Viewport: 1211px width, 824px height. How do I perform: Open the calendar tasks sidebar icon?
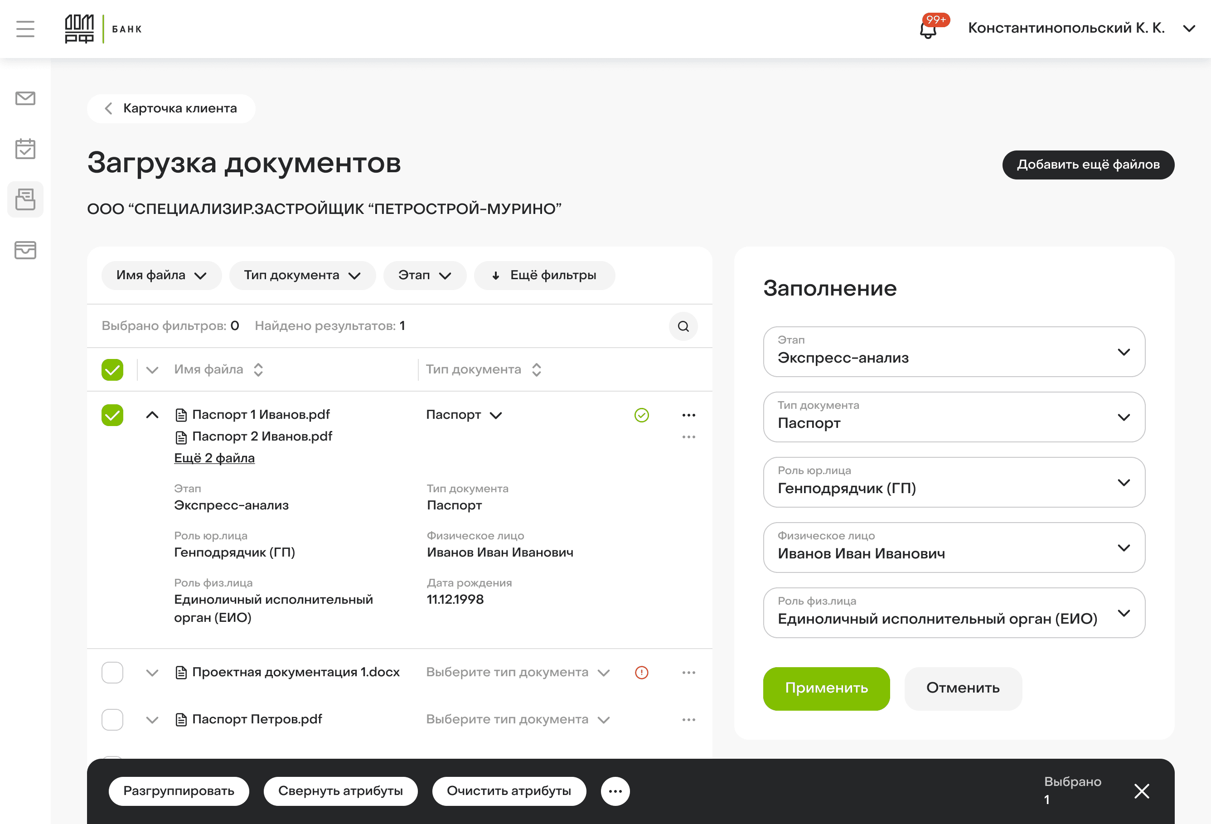click(x=25, y=149)
